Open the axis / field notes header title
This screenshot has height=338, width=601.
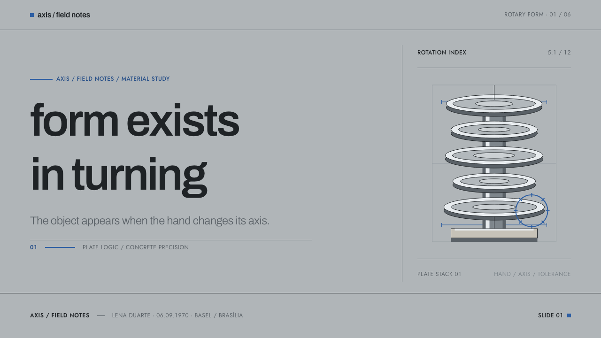tap(64, 15)
